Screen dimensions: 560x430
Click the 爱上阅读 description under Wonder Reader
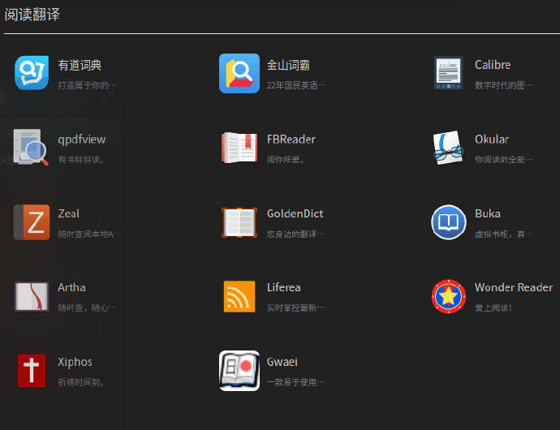click(493, 307)
